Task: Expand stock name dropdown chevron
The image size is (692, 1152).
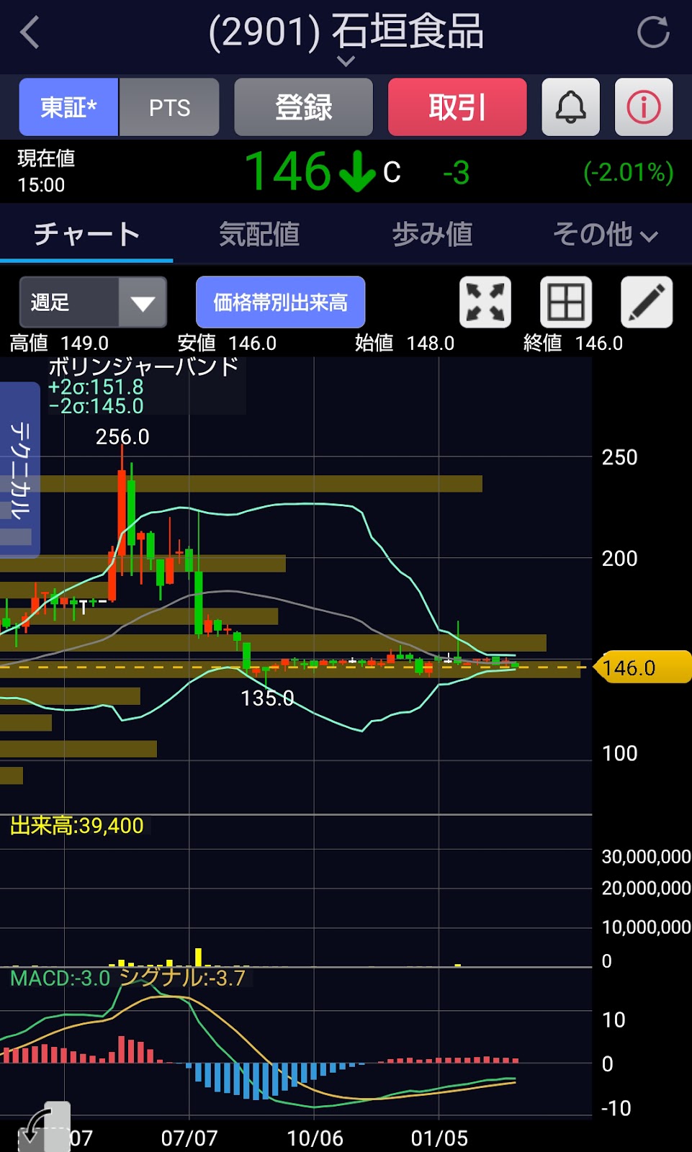Action: coord(346,61)
